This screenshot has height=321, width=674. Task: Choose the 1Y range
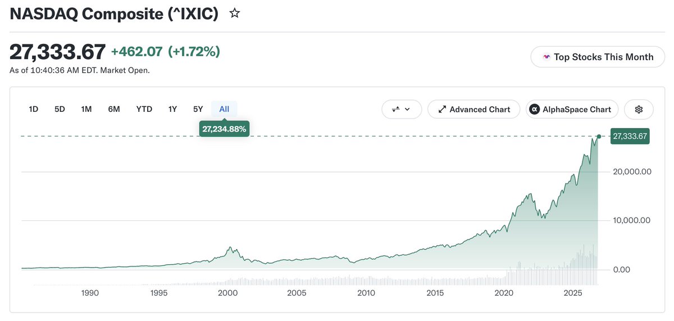click(x=172, y=109)
